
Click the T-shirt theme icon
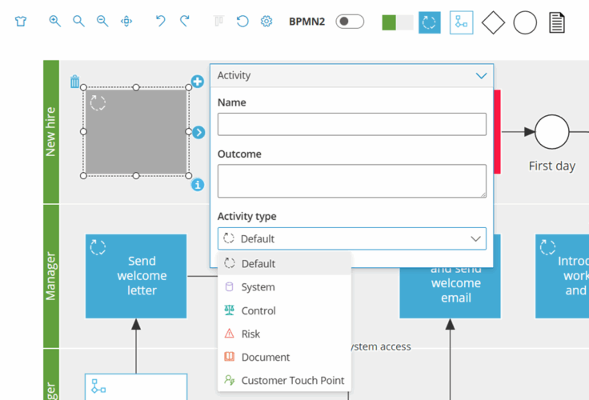tap(21, 22)
